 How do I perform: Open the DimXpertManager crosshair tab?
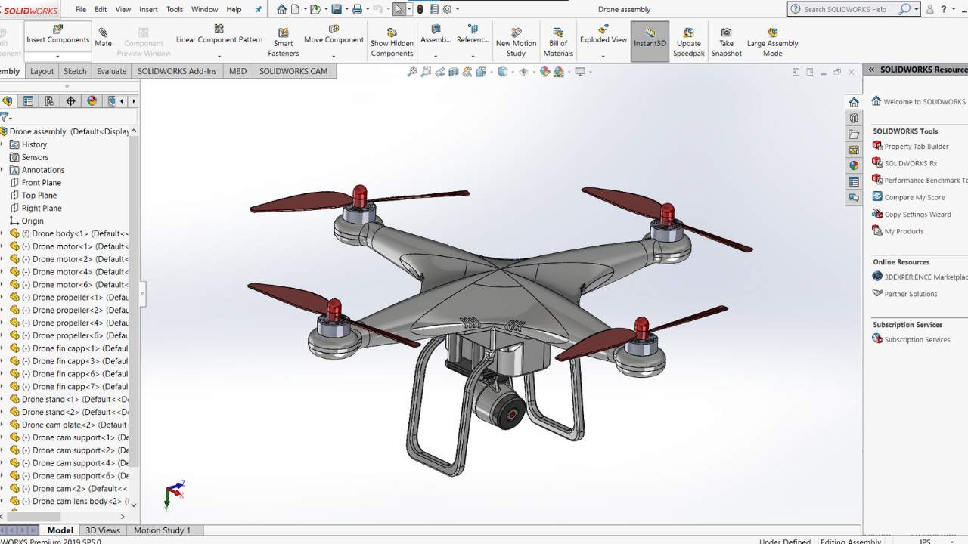click(70, 100)
